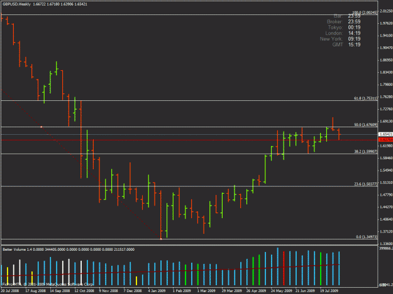Click the 17 Aug 2008 date label
The height and width of the screenshot is (294, 393).
click(x=35, y=291)
